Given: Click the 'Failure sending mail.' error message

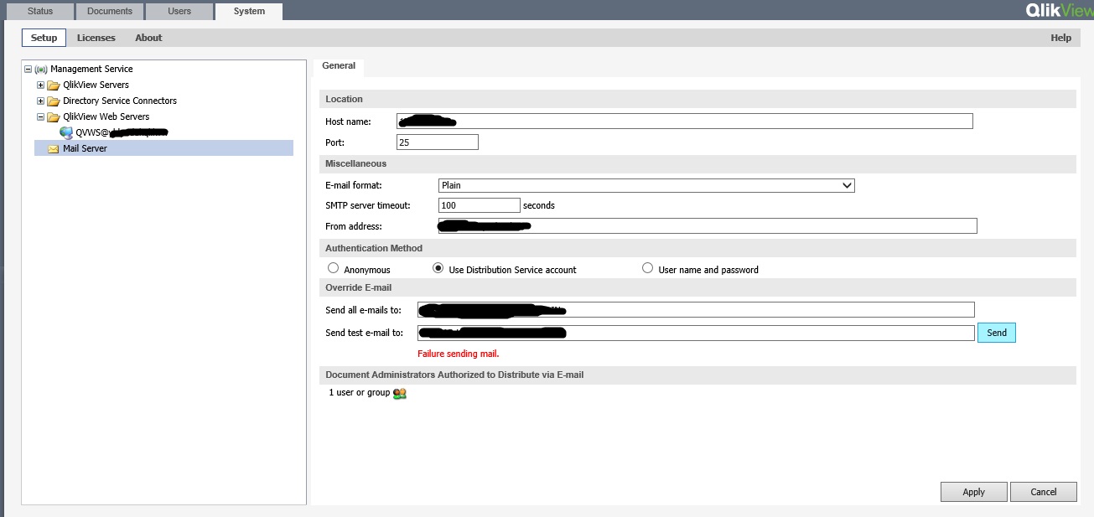Looking at the screenshot, I should (459, 354).
